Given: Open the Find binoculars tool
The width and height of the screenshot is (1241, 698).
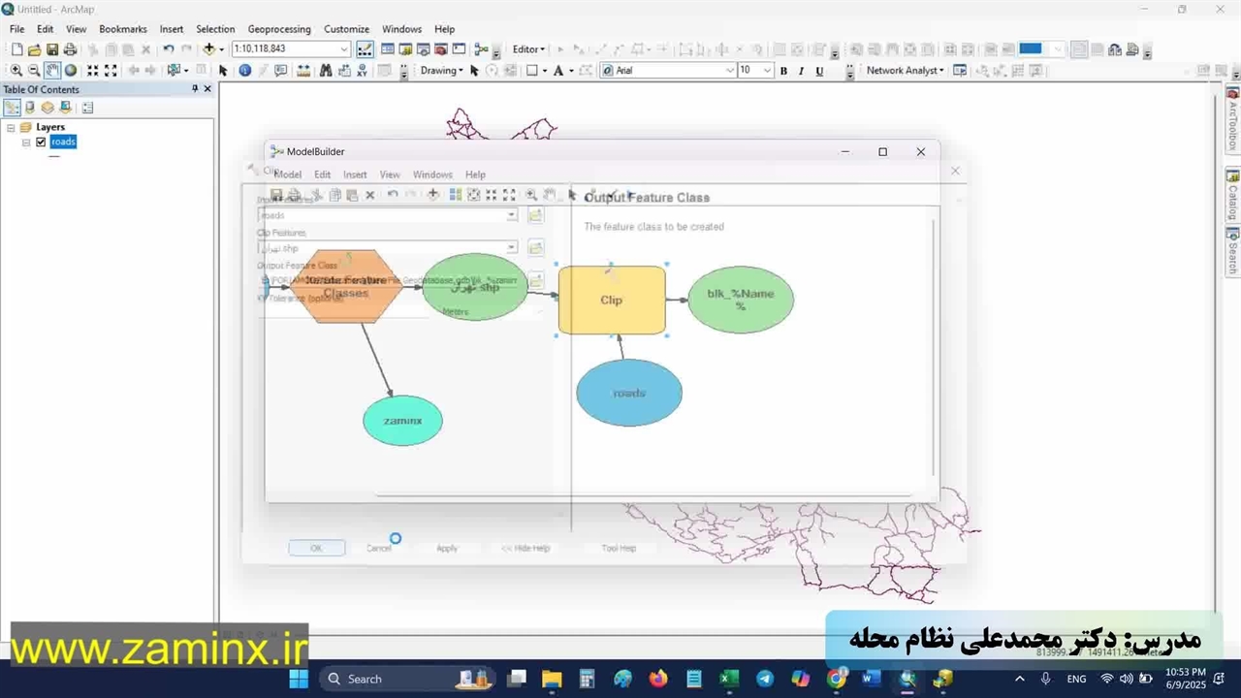Looking at the screenshot, I should (326, 71).
